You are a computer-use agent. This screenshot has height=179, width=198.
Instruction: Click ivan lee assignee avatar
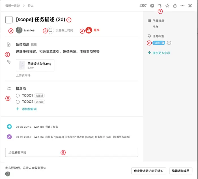click(x=19, y=30)
